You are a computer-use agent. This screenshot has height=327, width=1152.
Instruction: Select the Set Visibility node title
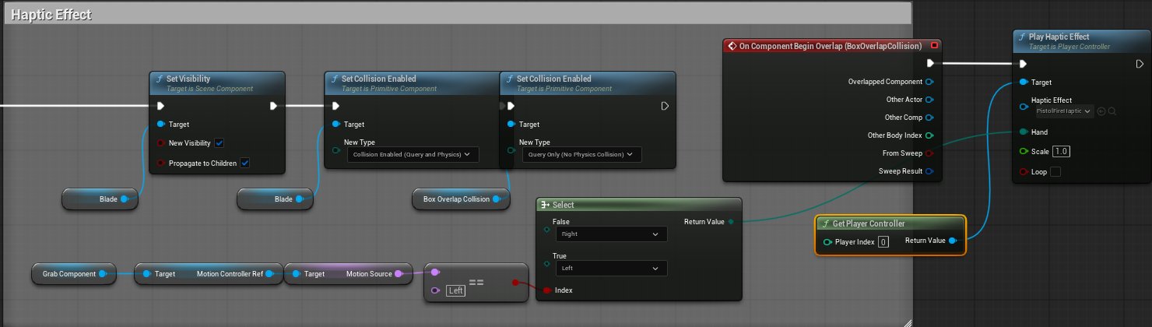click(x=188, y=79)
